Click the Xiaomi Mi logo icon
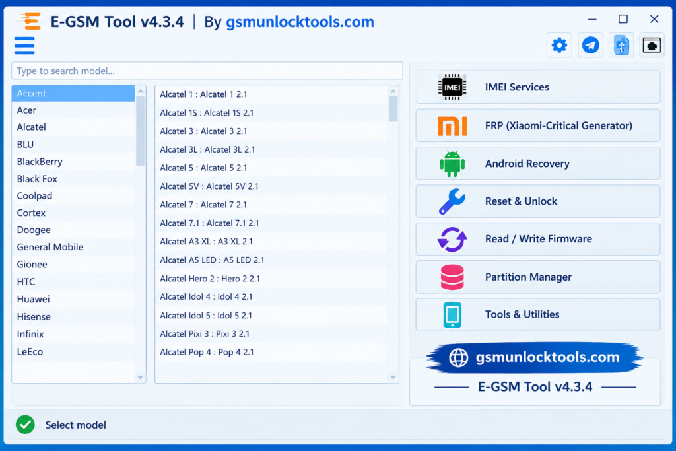This screenshot has height=451, width=676. click(x=452, y=126)
